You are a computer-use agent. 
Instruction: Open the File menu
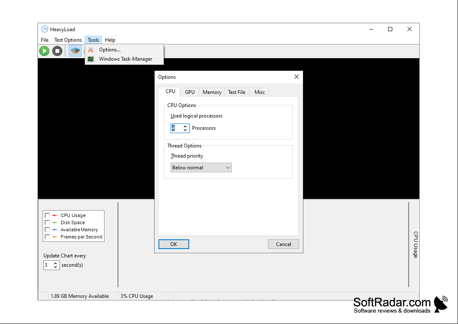[x=45, y=40]
